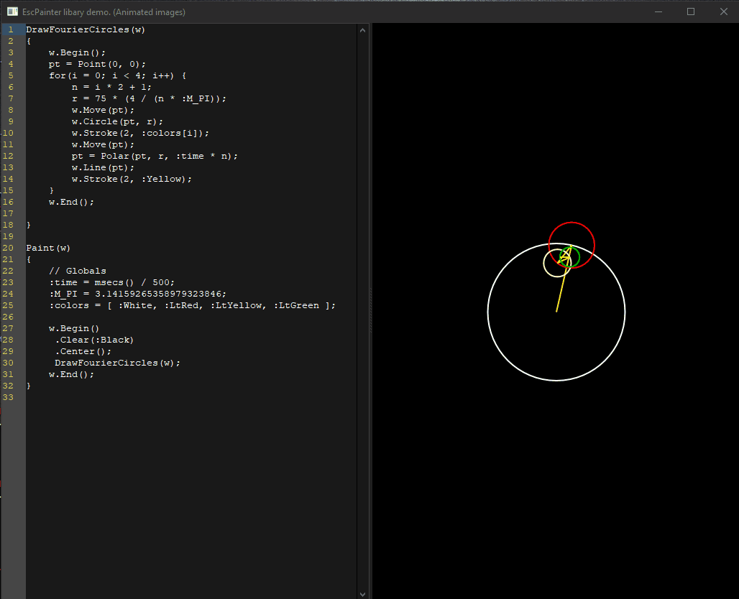Click the ':colors = [ :White, :LtRed...' line
The width and height of the screenshot is (739, 599).
[x=192, y=306]
